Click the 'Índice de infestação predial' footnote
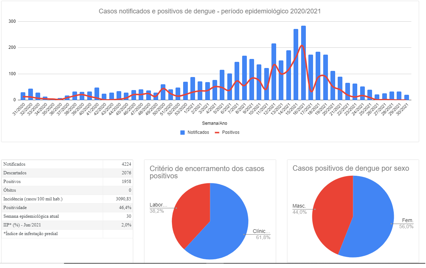Viewport: 426px width, 268px height. [30, 234]
